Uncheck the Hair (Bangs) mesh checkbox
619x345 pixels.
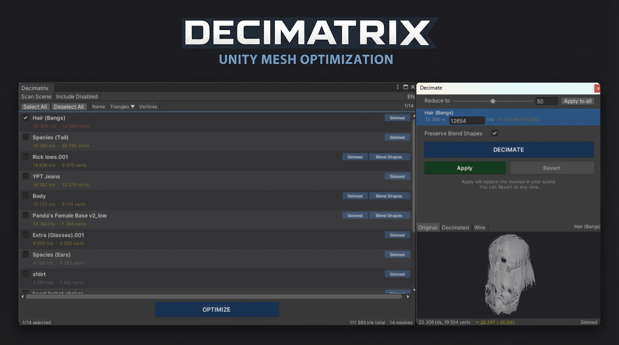point(26,118)
